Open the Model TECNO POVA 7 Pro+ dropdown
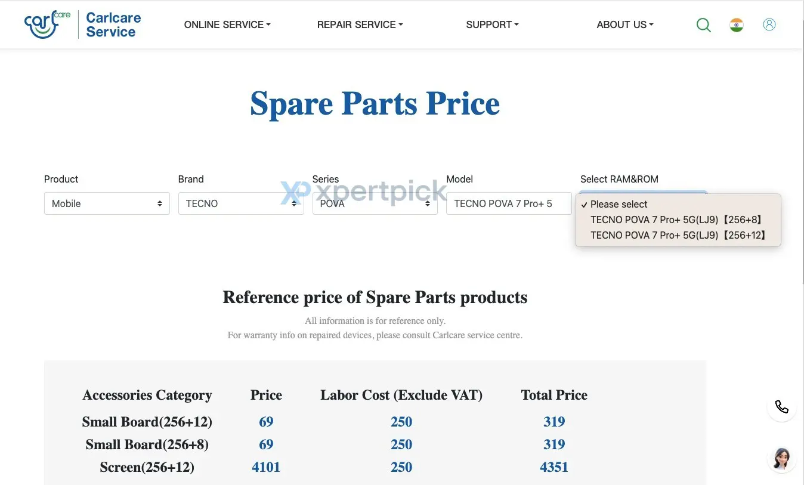 coord(509,203)
